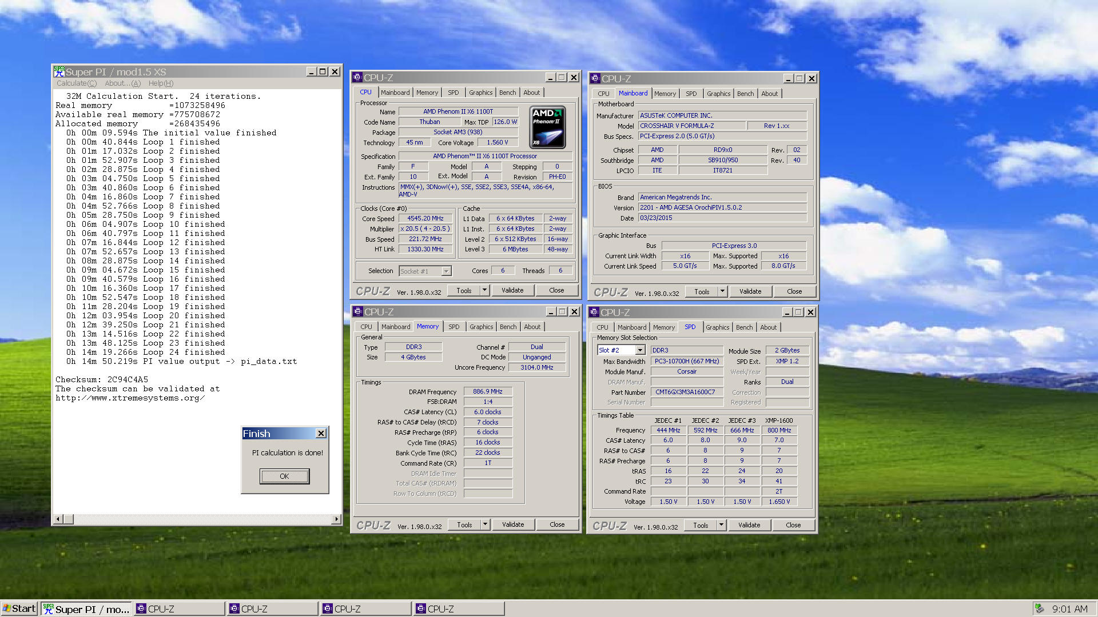This screenshot has height=617, width=1098.
Task: Switch to SPD tab in the Memory window
Action: (454, 327)
